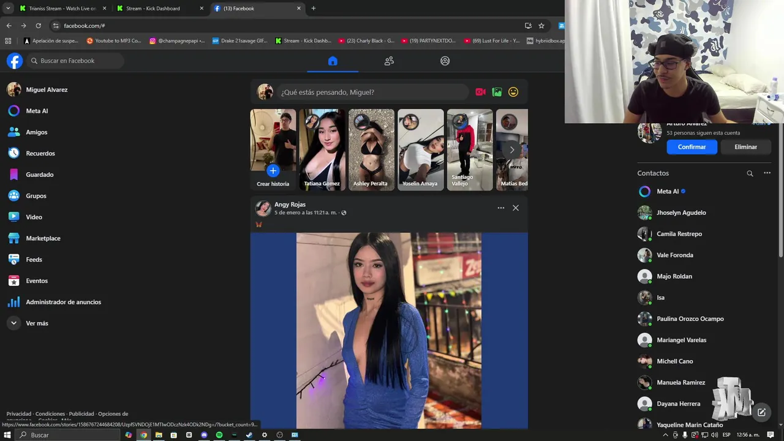Open Spotify from the taskbar
This screenshot has height=441, width=784.
219,435
